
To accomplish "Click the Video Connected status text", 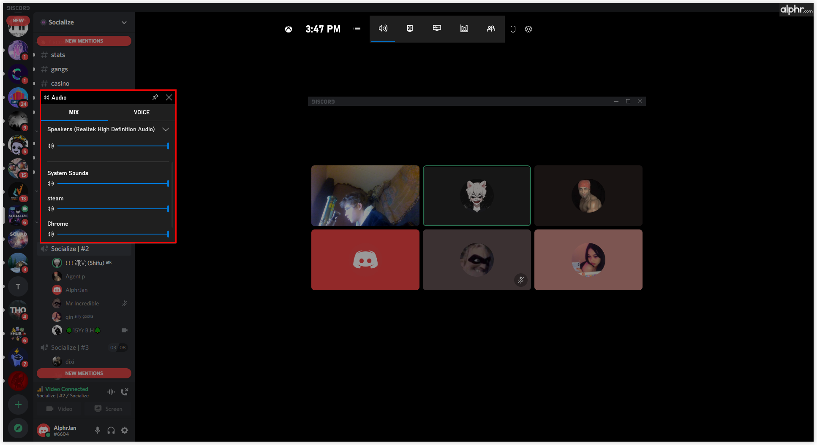I will (x=67, y=389).
